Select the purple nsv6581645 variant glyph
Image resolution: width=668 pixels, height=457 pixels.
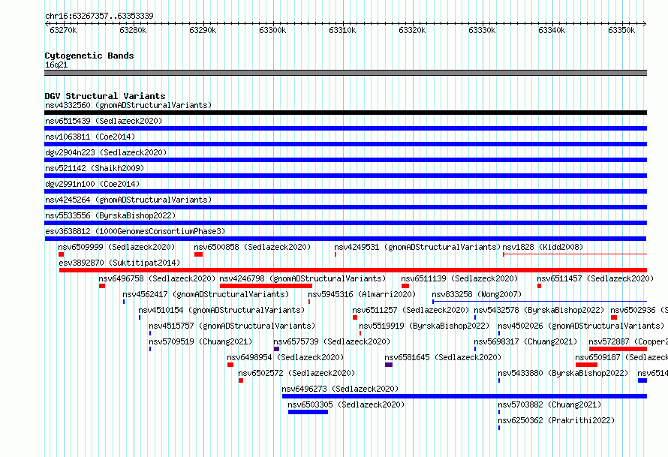[x=389, y=365]
